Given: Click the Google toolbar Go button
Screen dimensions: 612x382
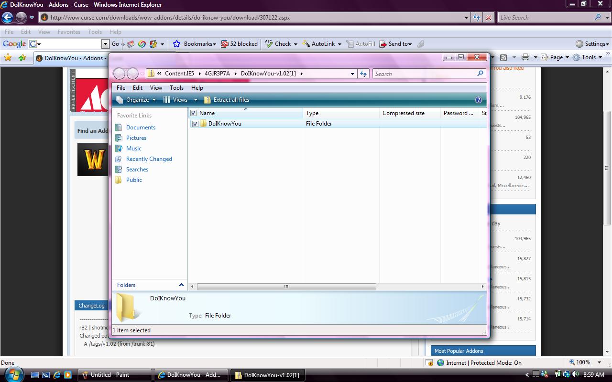Looking at the screenshot, I should point(115,44).
